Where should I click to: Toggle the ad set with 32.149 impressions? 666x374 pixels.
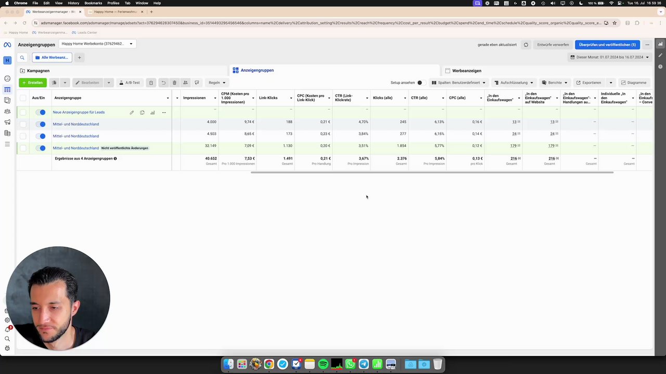coord(41,148)
